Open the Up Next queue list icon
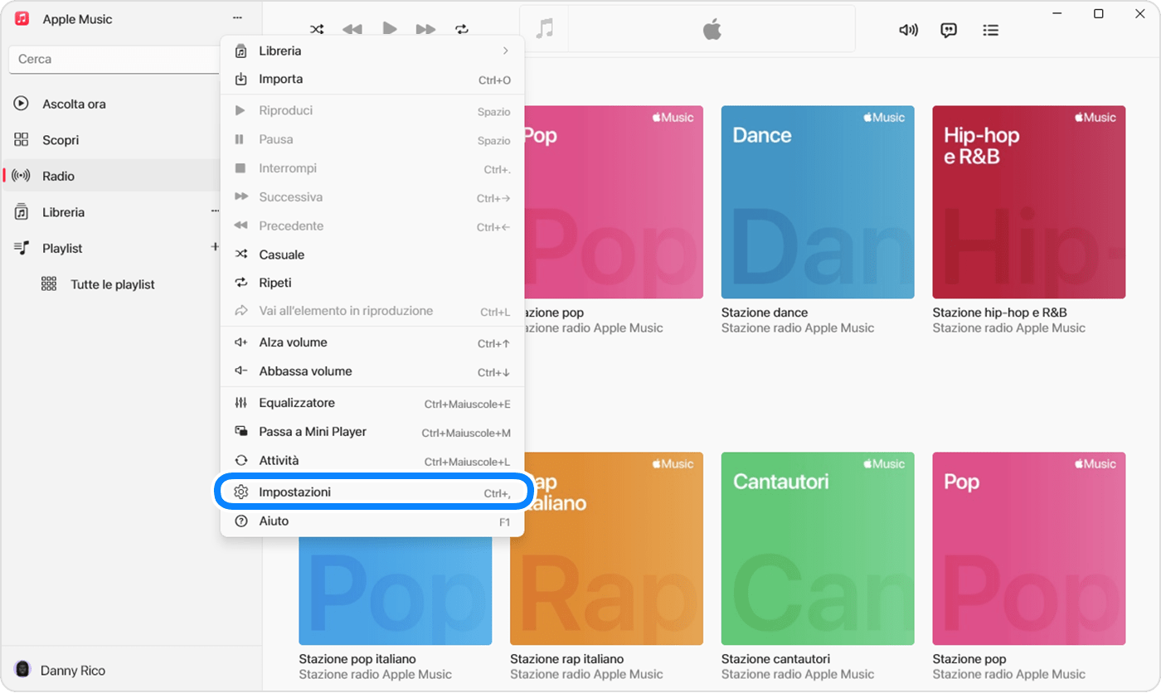This screenshot has width=1161, height=693. (990, 30)
